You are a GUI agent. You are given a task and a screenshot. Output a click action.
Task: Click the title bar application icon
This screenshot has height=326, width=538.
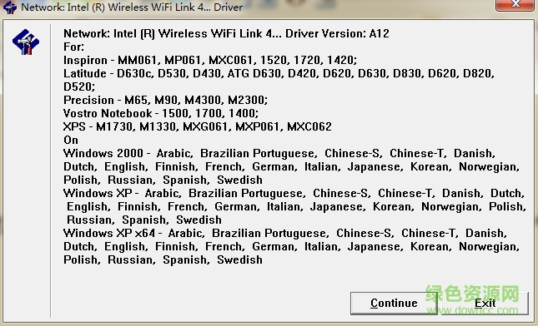(9, 7)
